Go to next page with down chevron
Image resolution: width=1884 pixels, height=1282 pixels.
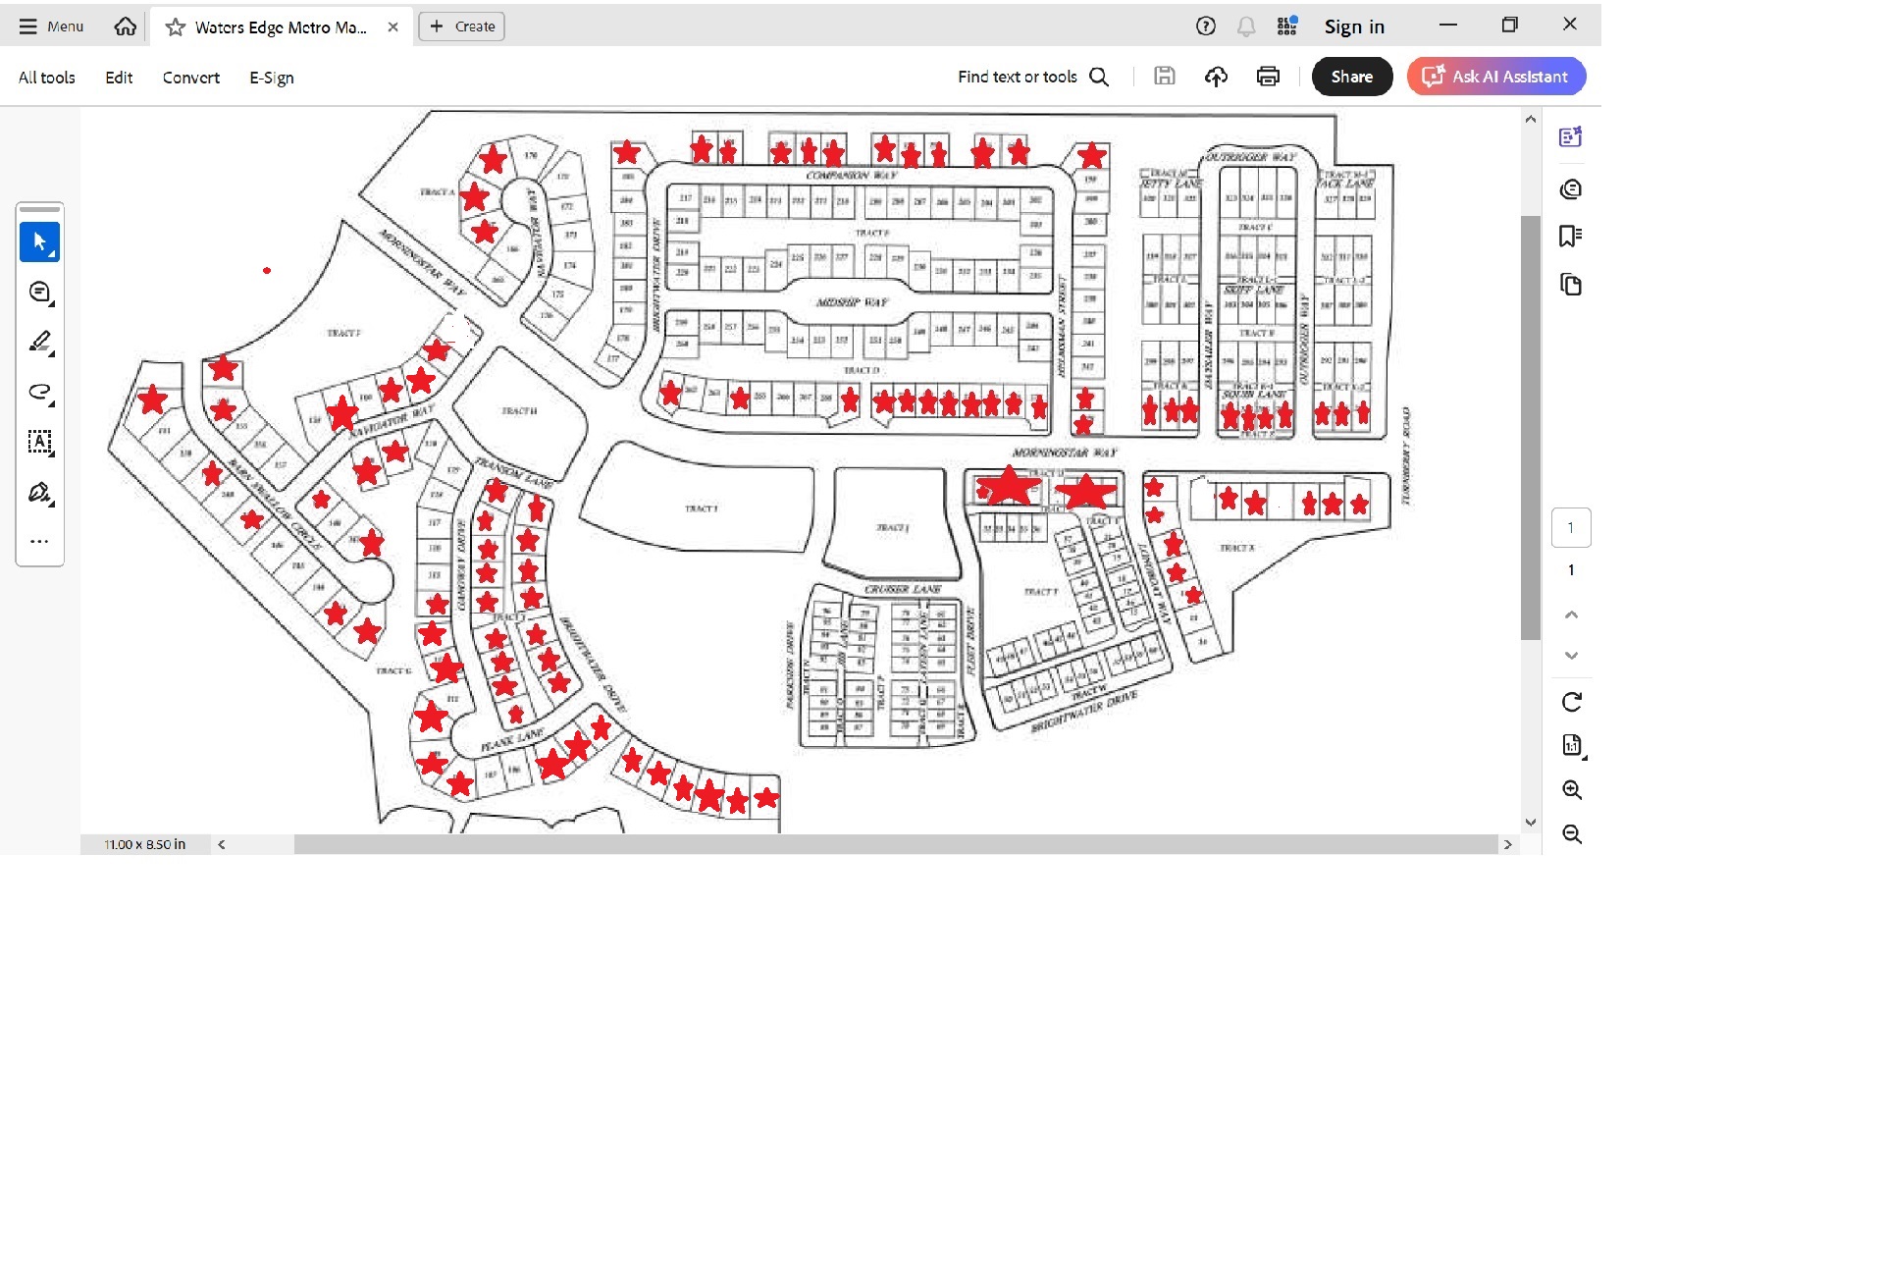pos(1571,656)
